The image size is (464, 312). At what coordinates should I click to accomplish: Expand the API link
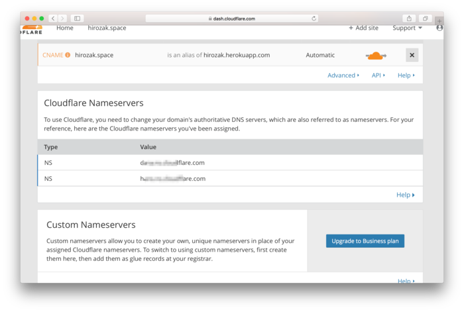pos(378,76)
